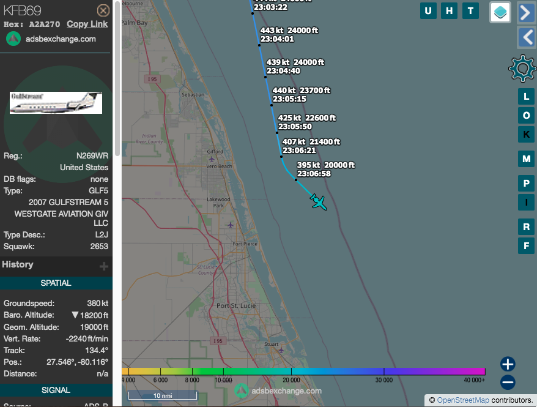Click the type value GLF5

pyautogui.click(x=98, y=191)
